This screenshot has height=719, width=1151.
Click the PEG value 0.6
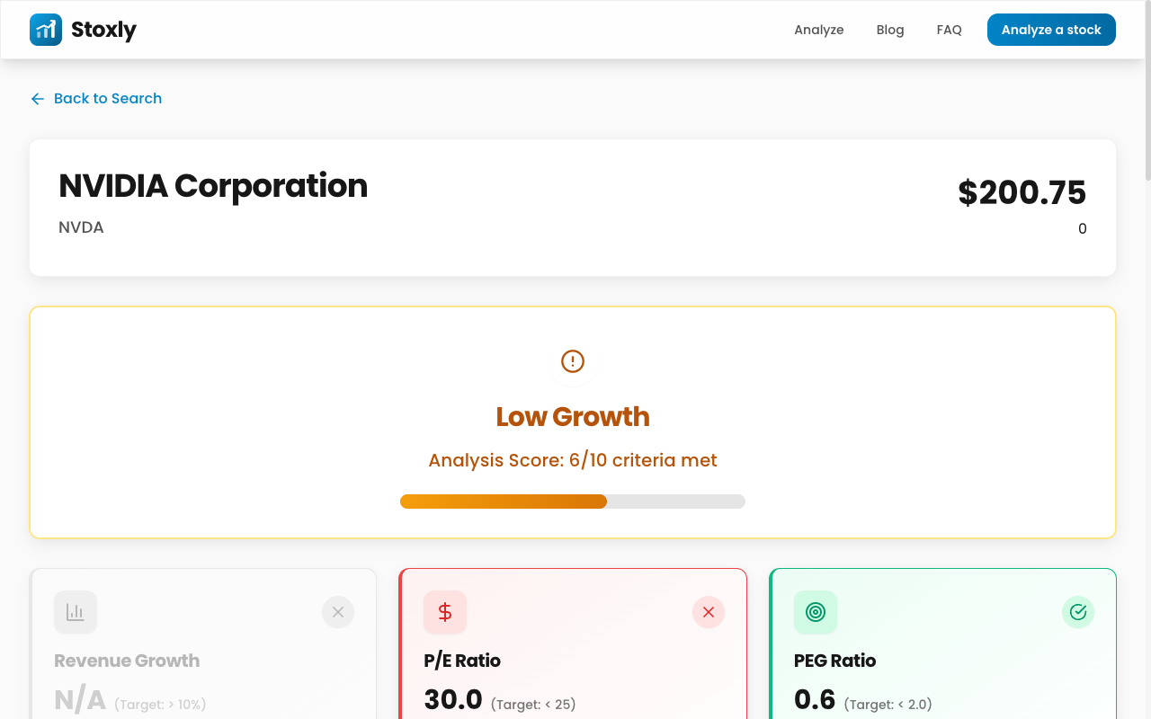coord(815,699)
